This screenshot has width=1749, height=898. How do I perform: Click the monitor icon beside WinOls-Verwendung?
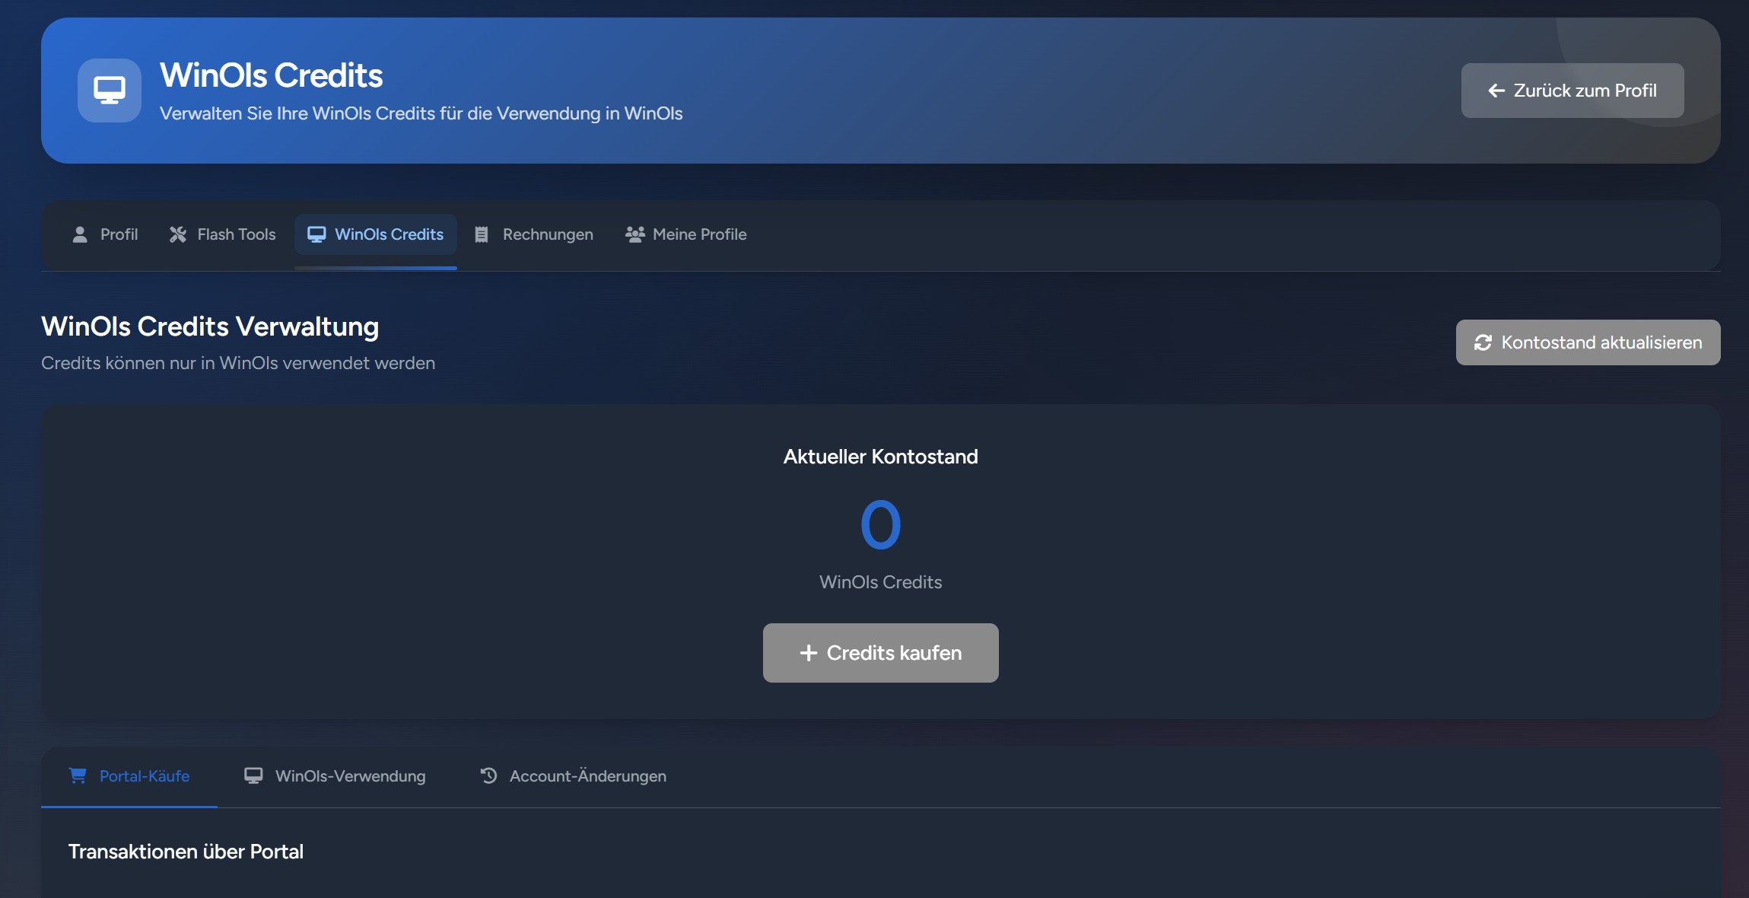pos(253,775)
